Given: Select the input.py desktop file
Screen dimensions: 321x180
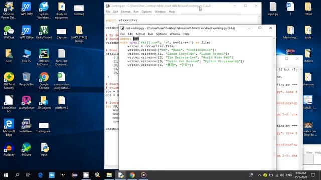Looking at the screenshot, I should tap(273, 9).
